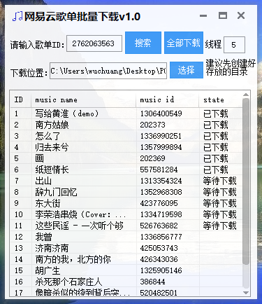This screenshot has width=262, height=304.
Task: Select the song 济南济南
Action: click(52, 248)
